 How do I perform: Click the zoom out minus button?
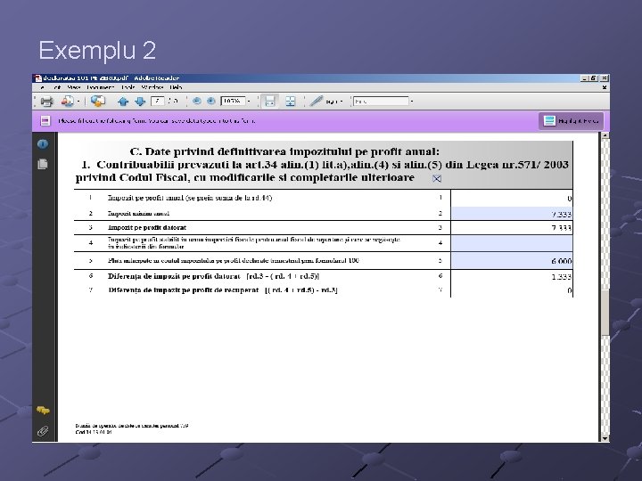click(197, 101)
